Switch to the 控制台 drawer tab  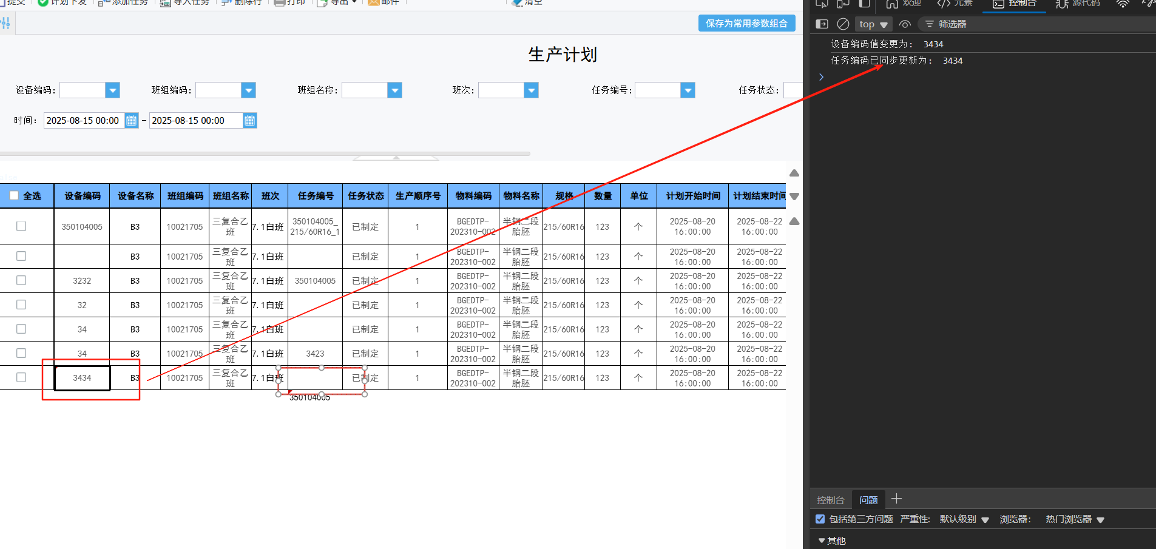coord(830,500)
